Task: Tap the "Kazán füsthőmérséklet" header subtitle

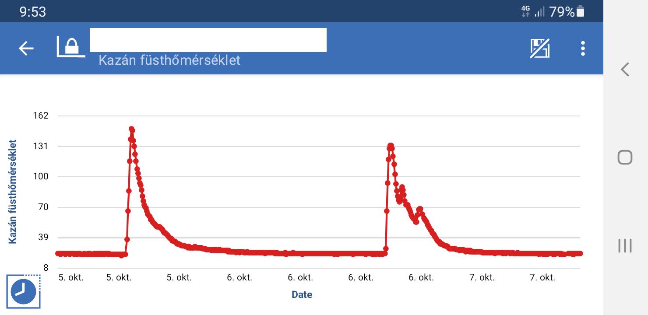Action: click(169, 60)
